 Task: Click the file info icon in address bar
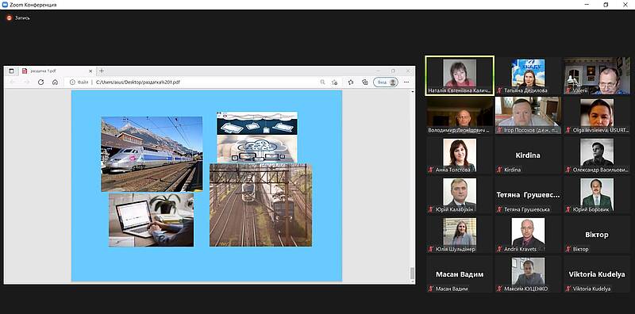pos(72,82)
